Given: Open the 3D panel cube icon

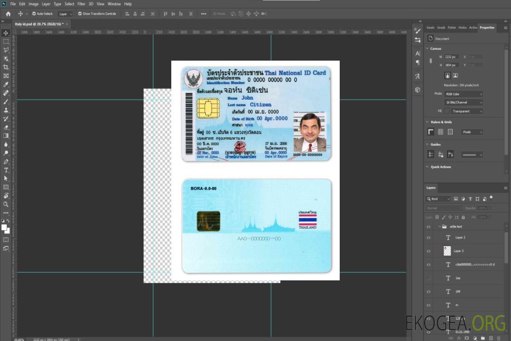Looking at the screenshot, I should pos(418,90).
